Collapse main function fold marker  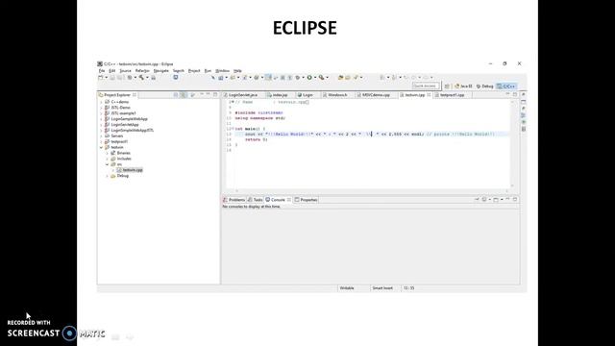[x=233, y=129]
